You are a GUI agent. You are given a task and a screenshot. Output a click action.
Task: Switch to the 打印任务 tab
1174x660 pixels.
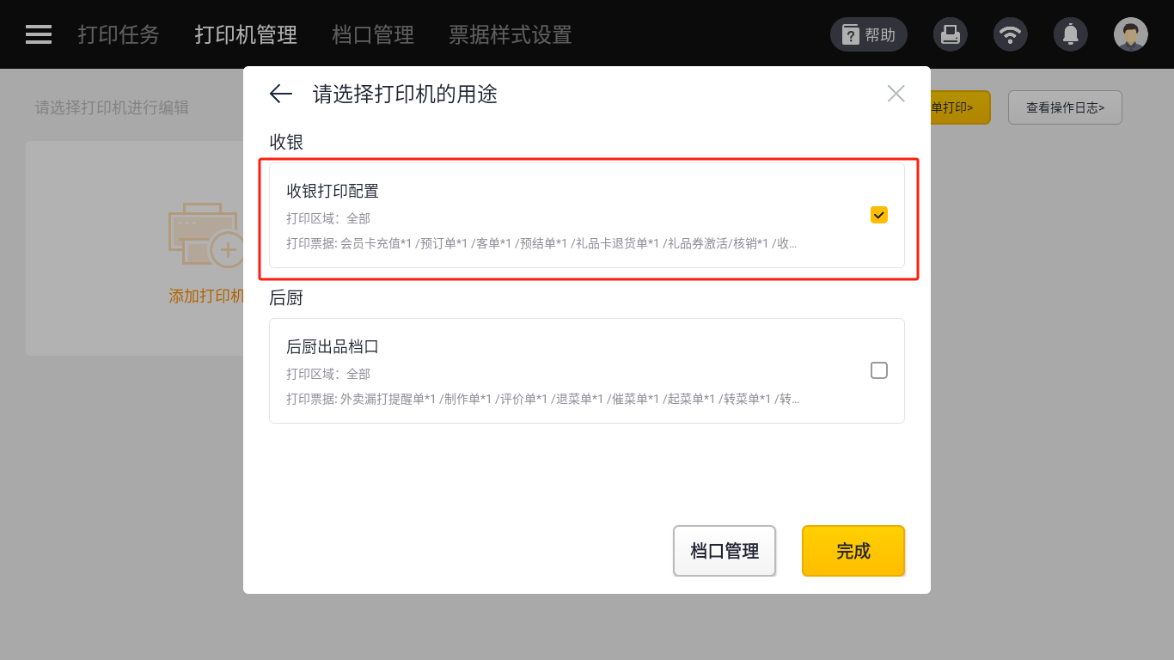pos(119,34)
